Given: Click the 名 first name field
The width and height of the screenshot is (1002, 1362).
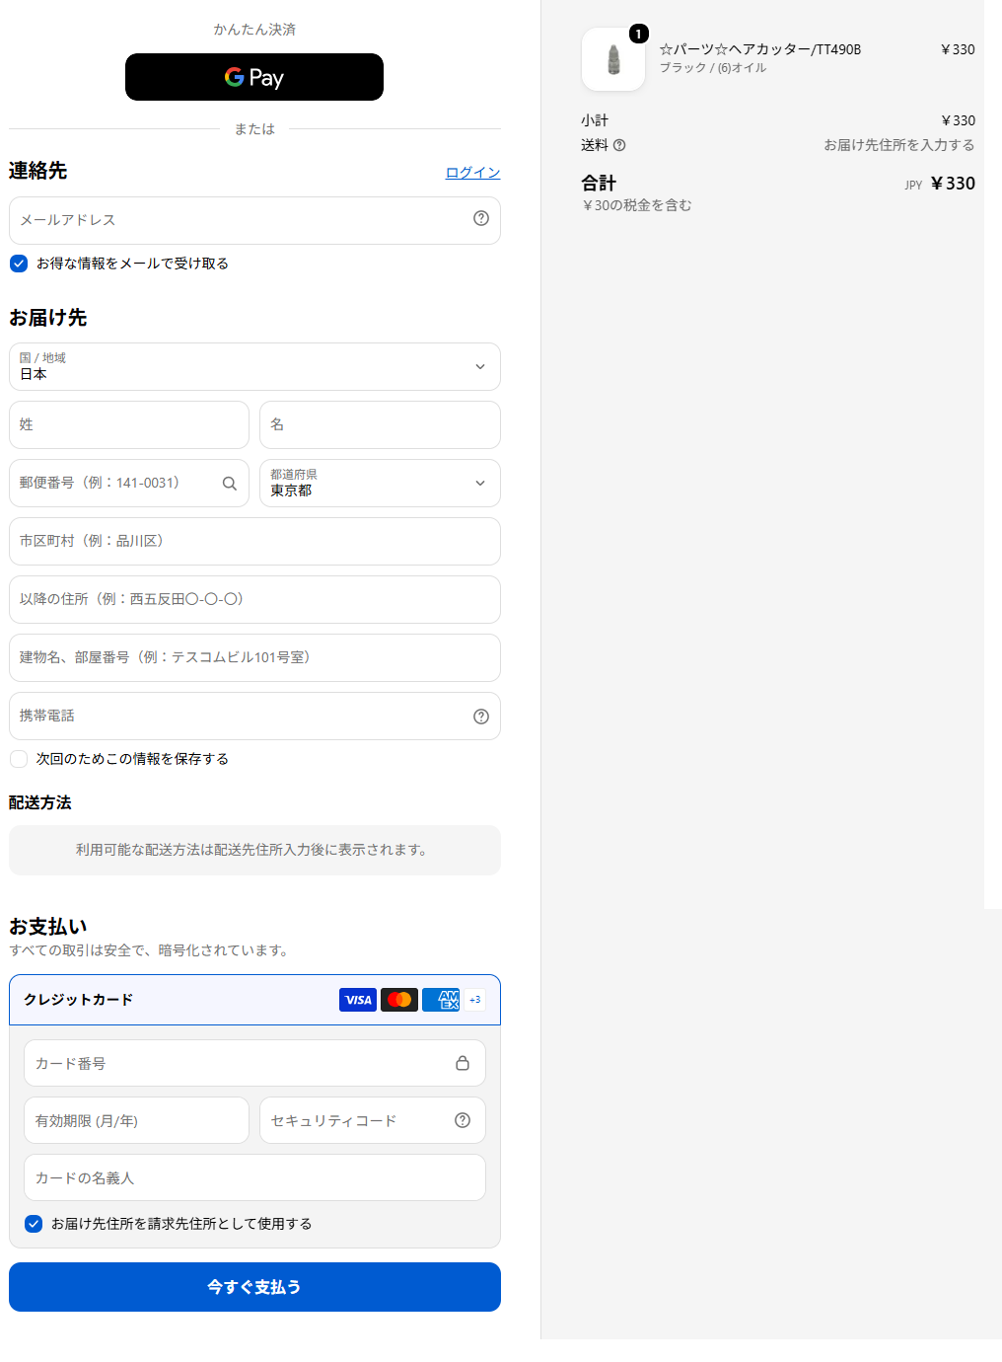Looking at the screenshot, I should point(380,425).
